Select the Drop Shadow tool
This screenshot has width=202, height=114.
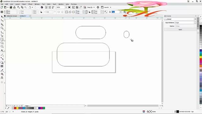(x=2, y=63)
